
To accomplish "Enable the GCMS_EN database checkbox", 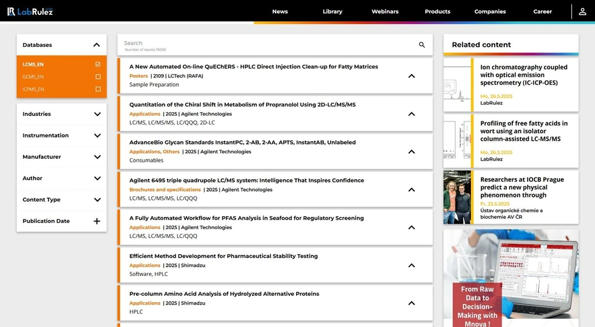I will pyautogui.click(x=98, y=77).
